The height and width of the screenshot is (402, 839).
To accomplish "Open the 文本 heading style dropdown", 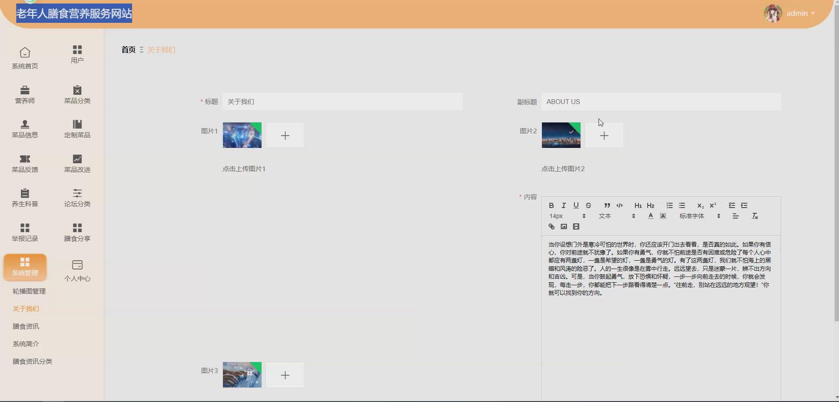I will 617,216.
